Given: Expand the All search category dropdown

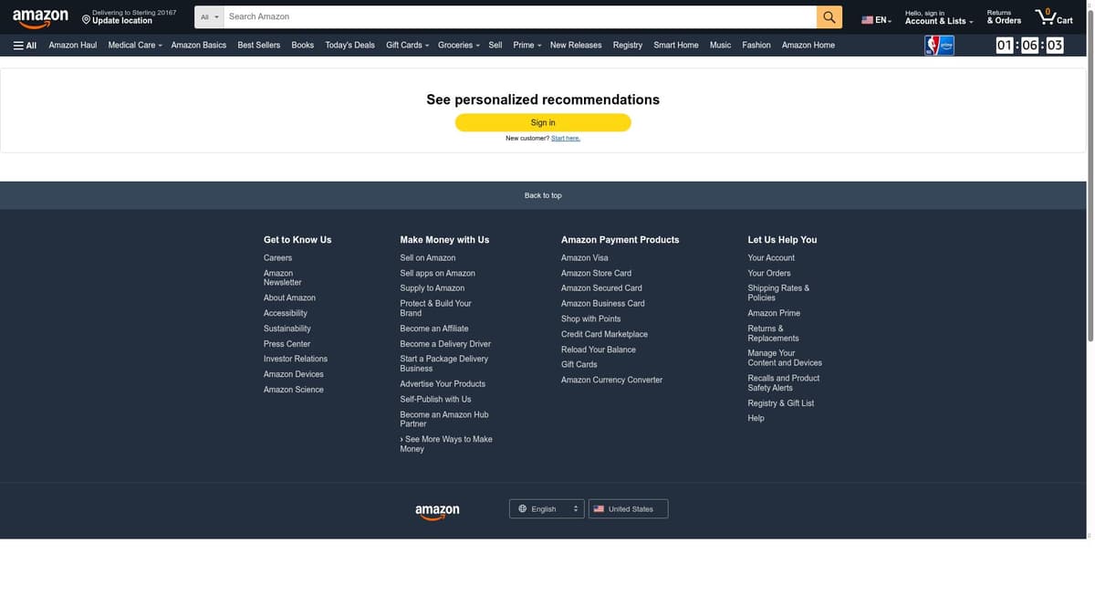Looking at the screenshot, I should [209, 17].
